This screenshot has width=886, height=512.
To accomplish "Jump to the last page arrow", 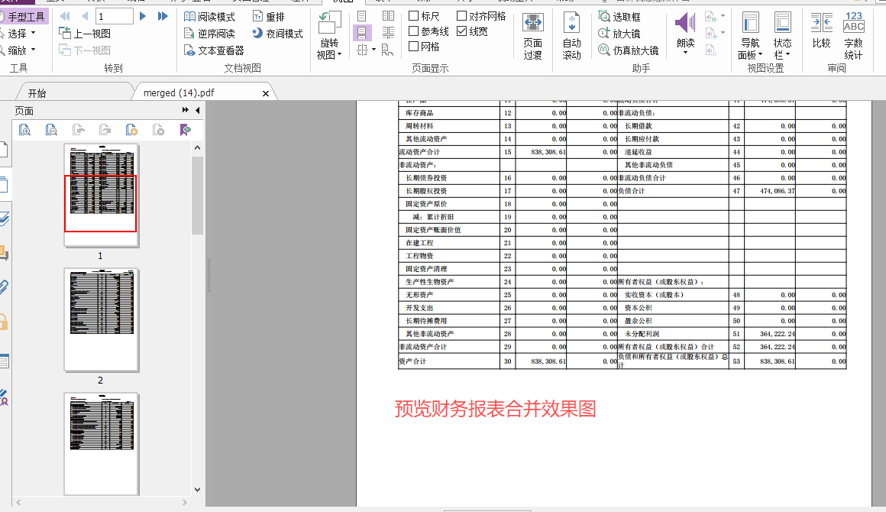I will coord(163,16).
